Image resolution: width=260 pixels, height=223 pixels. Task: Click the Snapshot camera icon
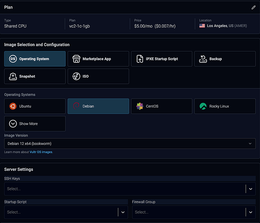13,76
